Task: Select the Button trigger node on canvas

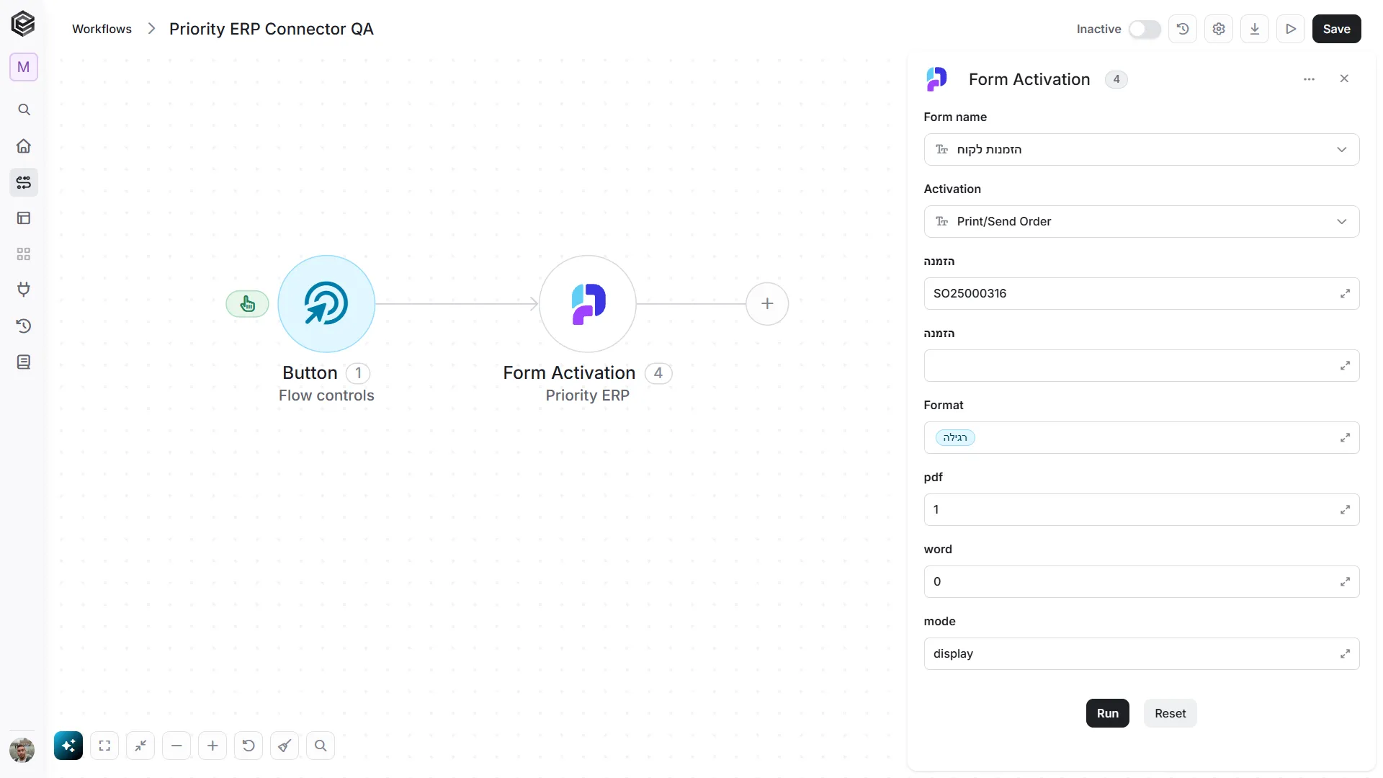Action: tap(326, 304)
